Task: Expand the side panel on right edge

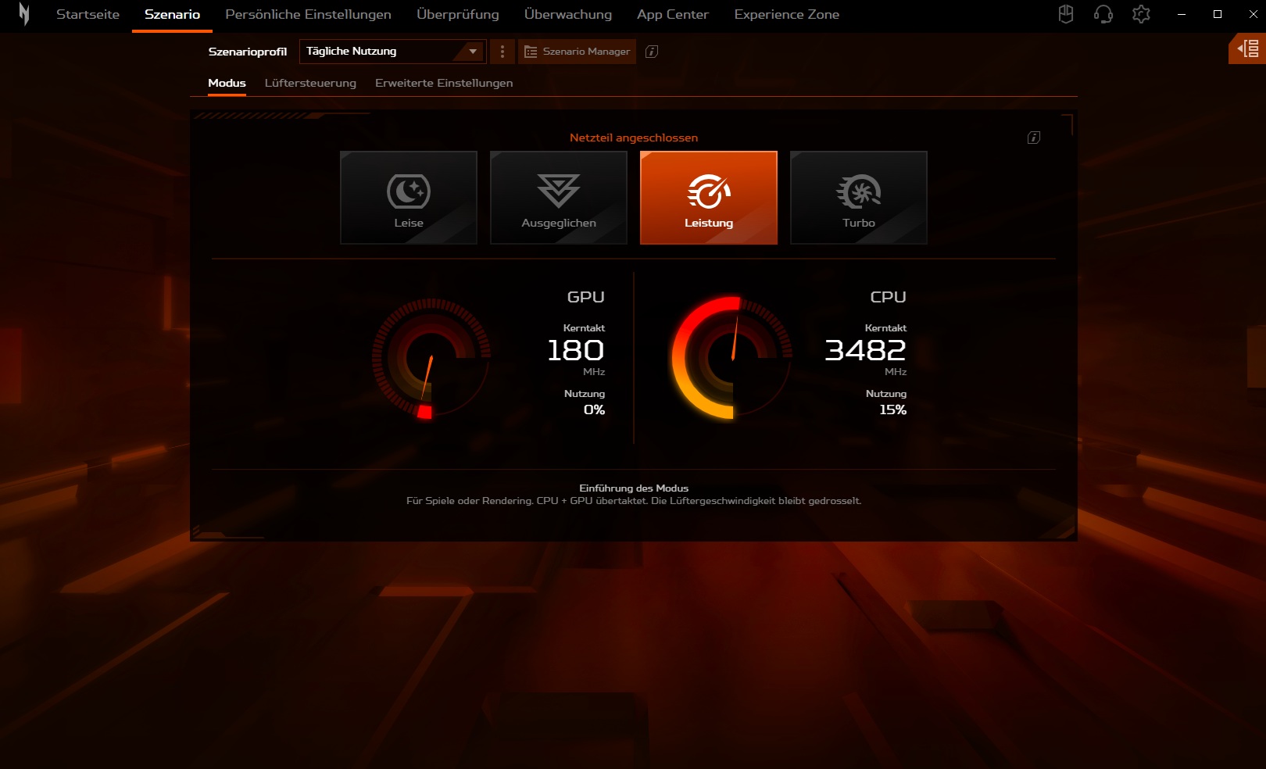Action: [x=1247, y=49]
